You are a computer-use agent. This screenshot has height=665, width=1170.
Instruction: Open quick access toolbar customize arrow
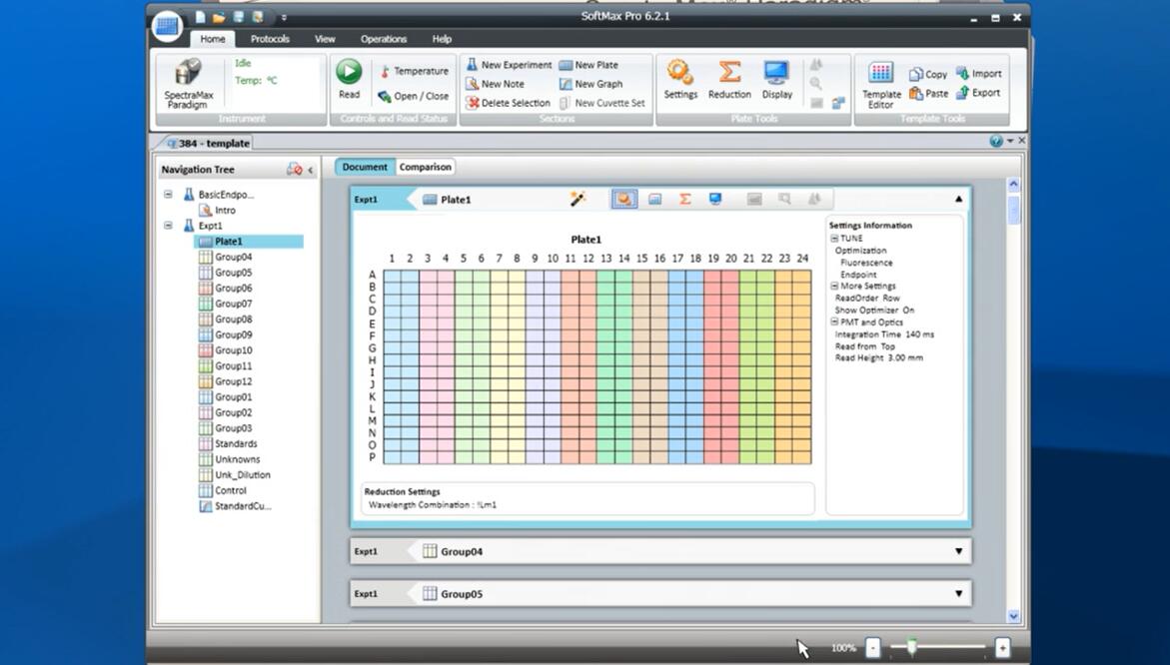pyautogui.click(x=284, y=17)
